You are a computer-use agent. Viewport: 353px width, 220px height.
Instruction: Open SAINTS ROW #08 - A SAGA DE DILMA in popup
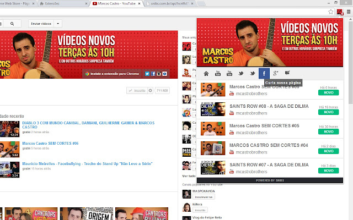(x=269, y=106)
